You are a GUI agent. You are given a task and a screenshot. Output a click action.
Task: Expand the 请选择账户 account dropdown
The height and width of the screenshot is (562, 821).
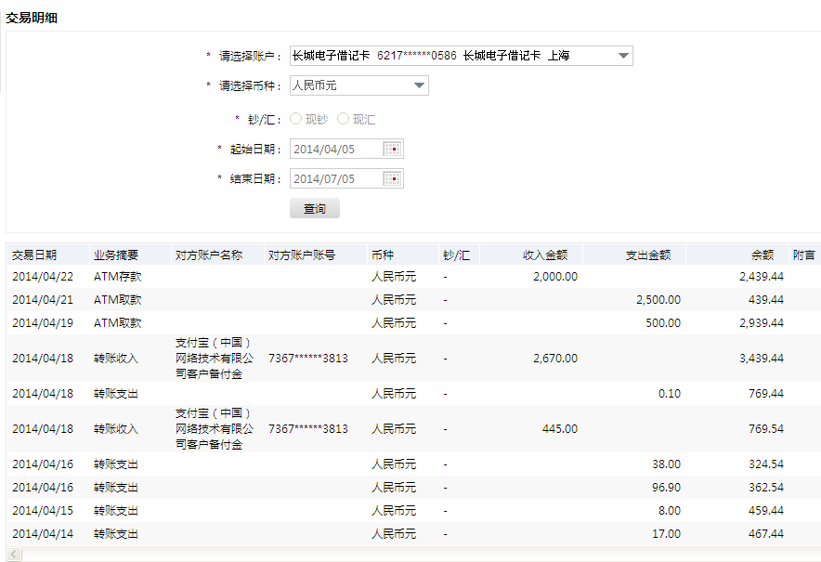[x=462, y=56]
